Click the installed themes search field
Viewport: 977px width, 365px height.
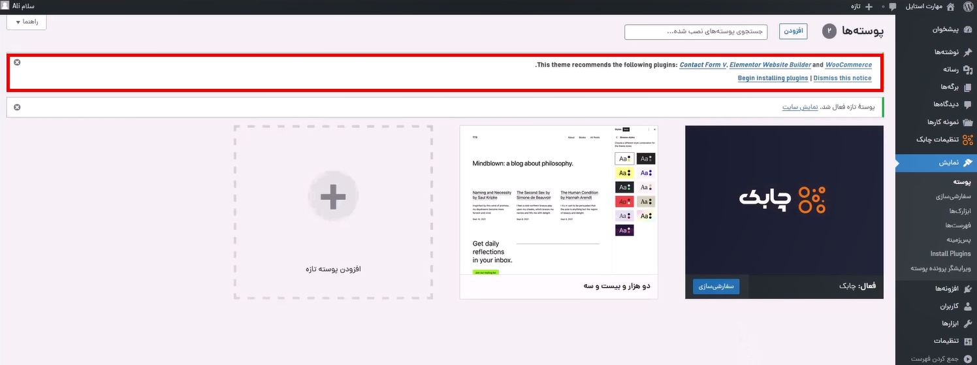696,32
